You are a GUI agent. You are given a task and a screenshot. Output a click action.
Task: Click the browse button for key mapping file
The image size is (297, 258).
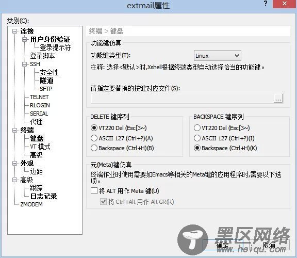[x=278, y=99]
